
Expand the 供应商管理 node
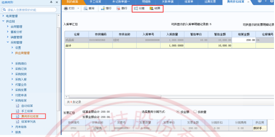pos(12,53)
